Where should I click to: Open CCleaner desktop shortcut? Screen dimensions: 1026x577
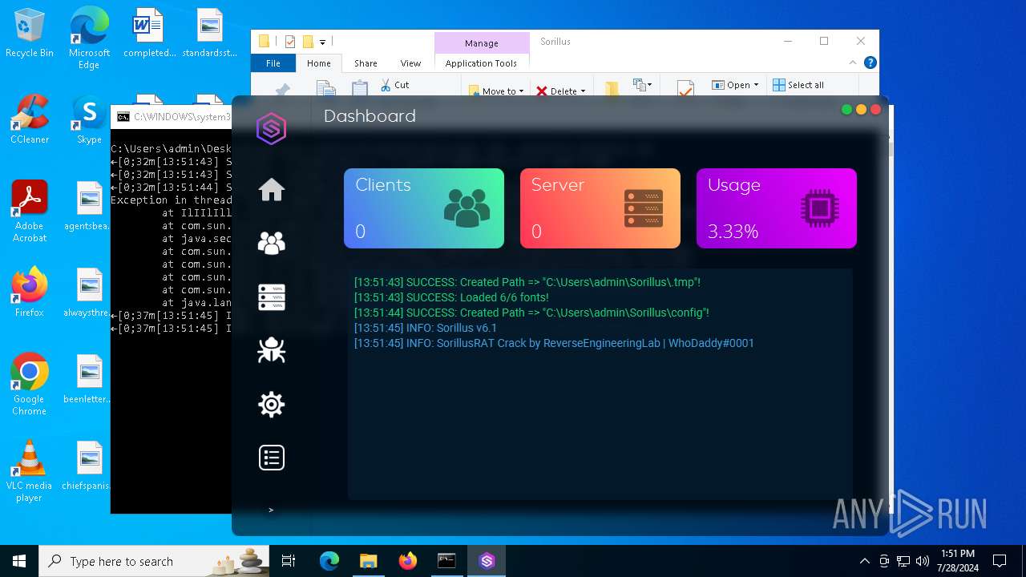click(x=30, y=120)
